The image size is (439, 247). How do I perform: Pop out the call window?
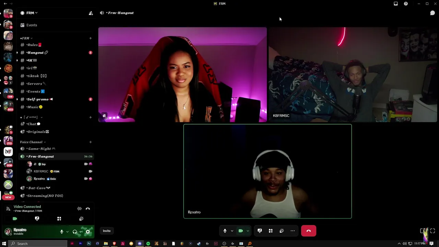[423, 231]
